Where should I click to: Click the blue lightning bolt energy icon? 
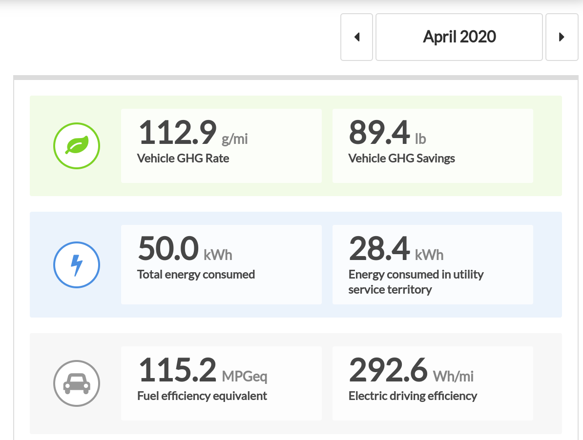tap(77, 265)
